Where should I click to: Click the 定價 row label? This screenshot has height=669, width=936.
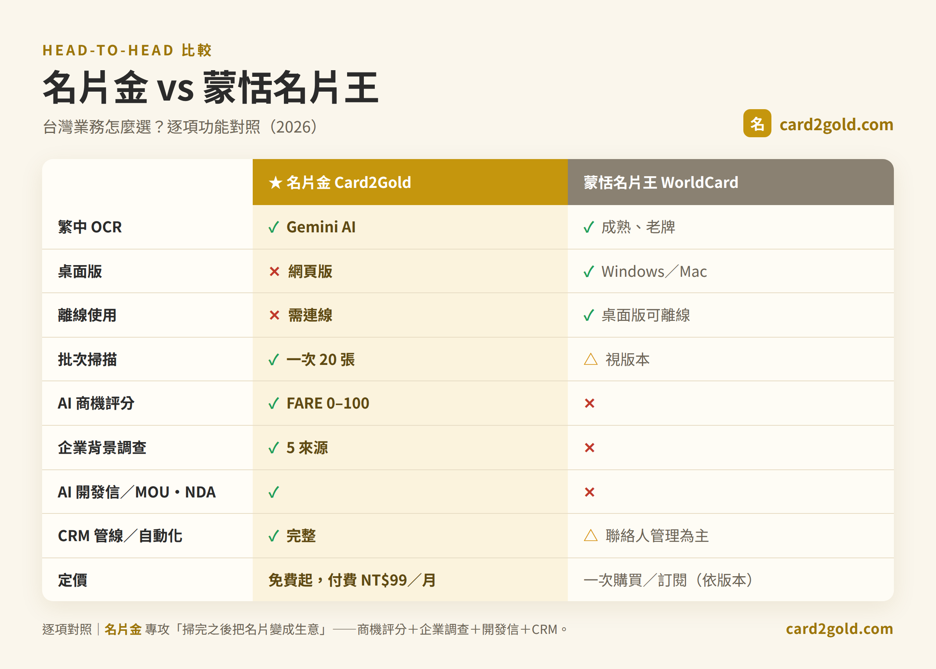pos(73,580)
